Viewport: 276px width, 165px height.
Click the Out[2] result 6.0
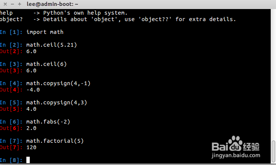coord(31,51)
